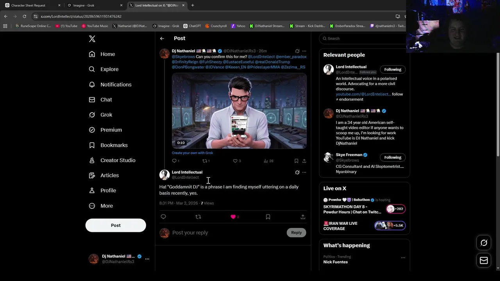Open Chat in the sidebar

pyautogui.click(x=100, y=100)
